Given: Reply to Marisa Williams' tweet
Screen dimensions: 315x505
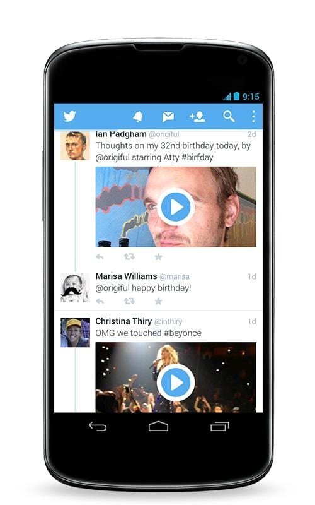Looking at the screenshot, I should pos(100,301).
